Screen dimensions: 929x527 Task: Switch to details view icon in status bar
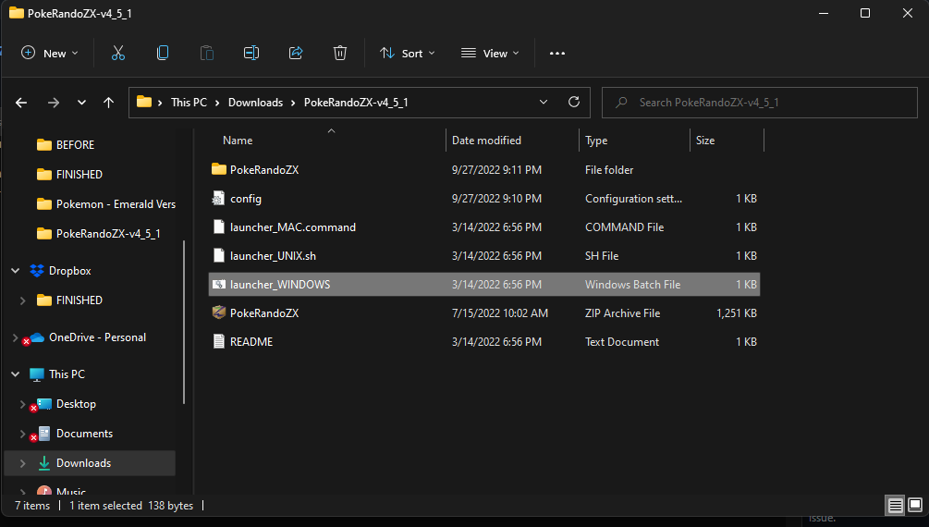tap(895, 505)
